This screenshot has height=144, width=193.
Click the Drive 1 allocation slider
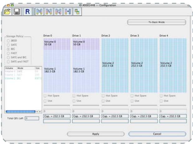[86, 105]
